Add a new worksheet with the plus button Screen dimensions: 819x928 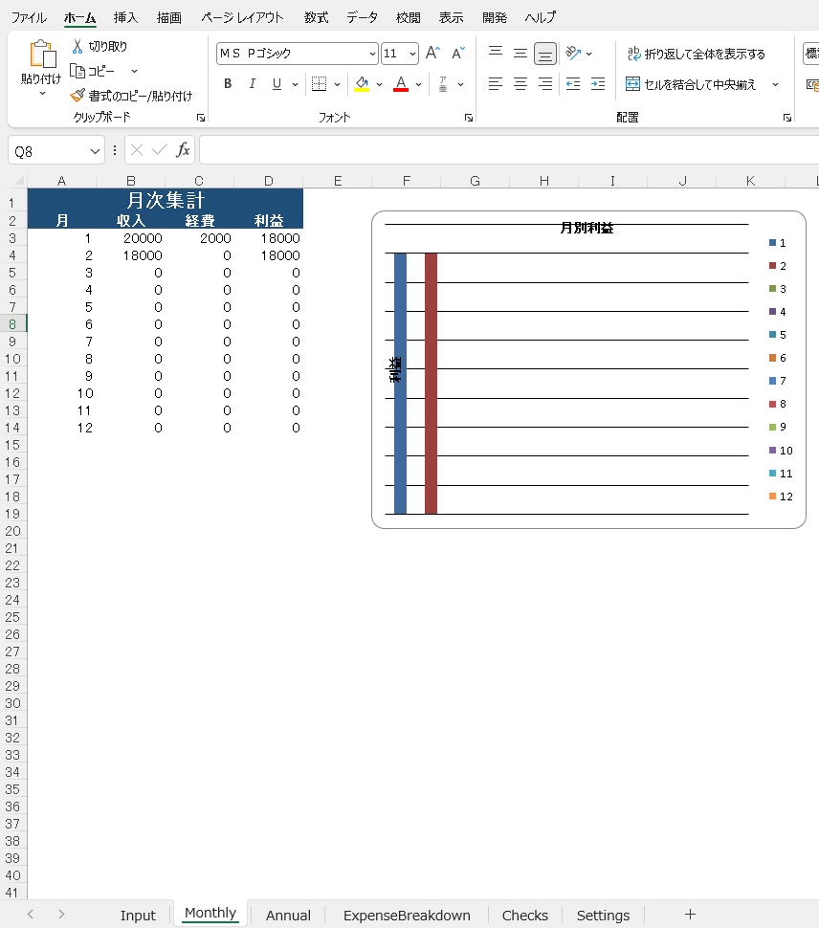click(x=690, y=915)
